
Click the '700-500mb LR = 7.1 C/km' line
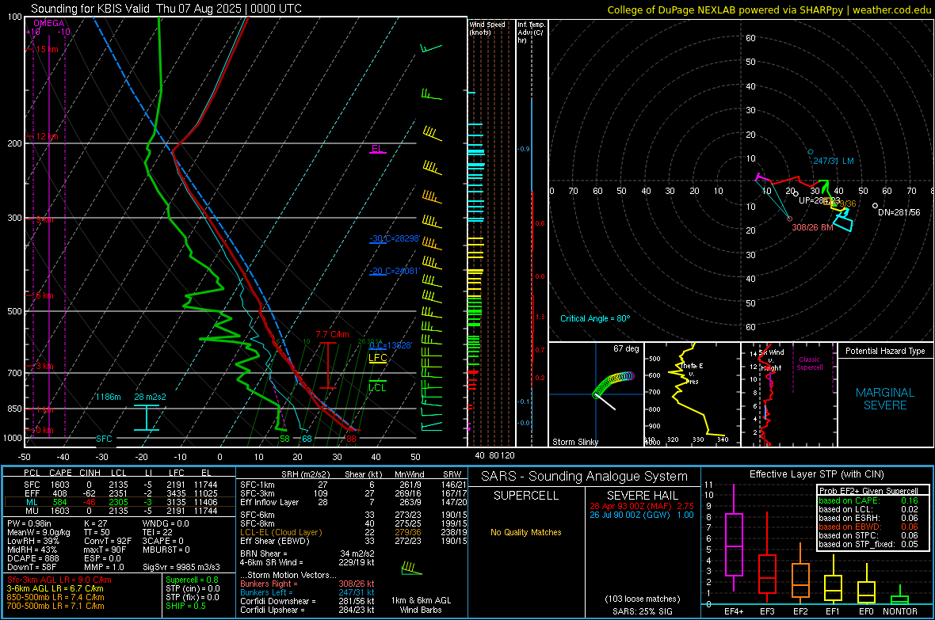[55, 607]
